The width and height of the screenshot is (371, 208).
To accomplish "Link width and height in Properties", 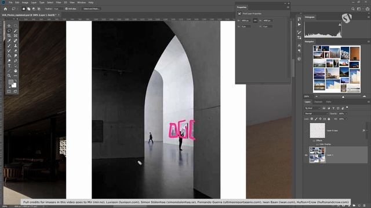I will click(x=255, y=21).
